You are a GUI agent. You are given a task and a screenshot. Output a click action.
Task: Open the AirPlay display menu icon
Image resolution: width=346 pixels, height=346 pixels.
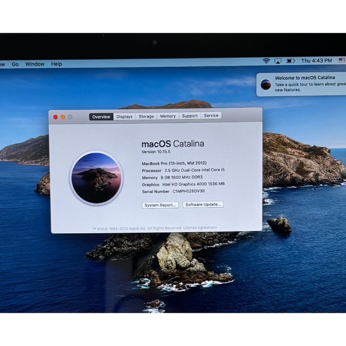pyautogui.click(x=278, y=61)
